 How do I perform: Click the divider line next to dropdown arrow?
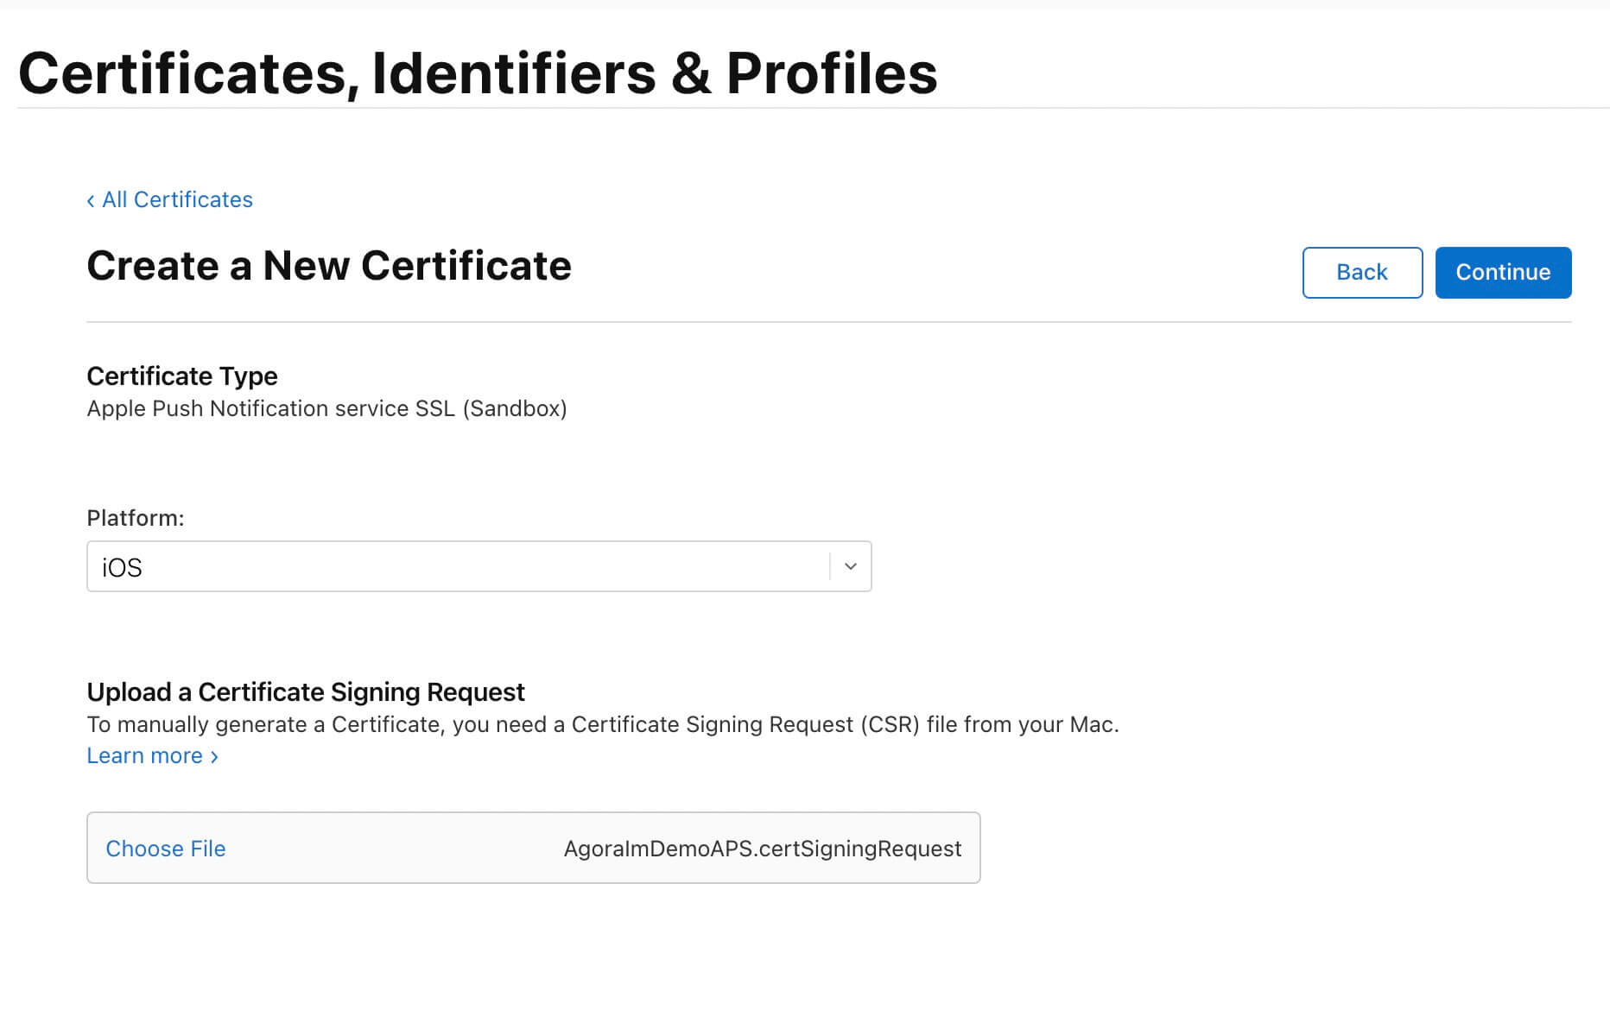click(830, 566)
